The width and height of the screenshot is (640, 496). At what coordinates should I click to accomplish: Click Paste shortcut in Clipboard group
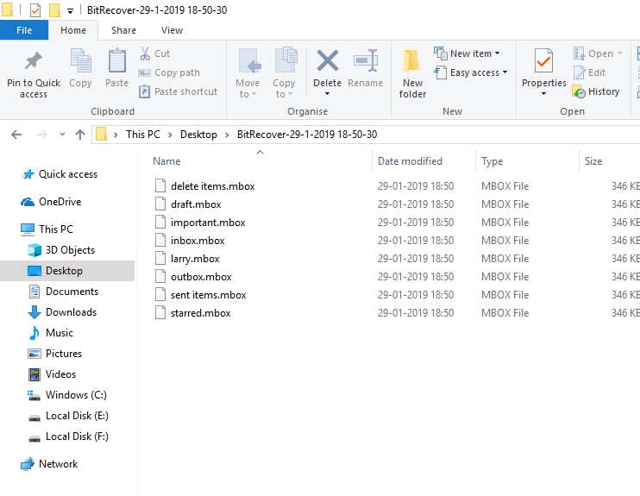click(178, 91)
